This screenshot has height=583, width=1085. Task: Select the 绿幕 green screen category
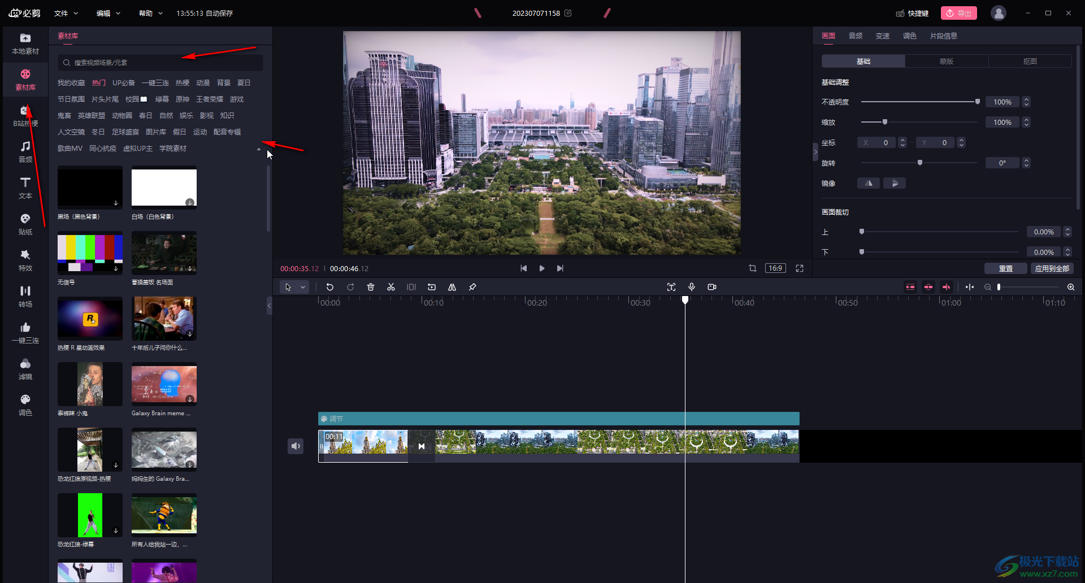pos(162,99)
